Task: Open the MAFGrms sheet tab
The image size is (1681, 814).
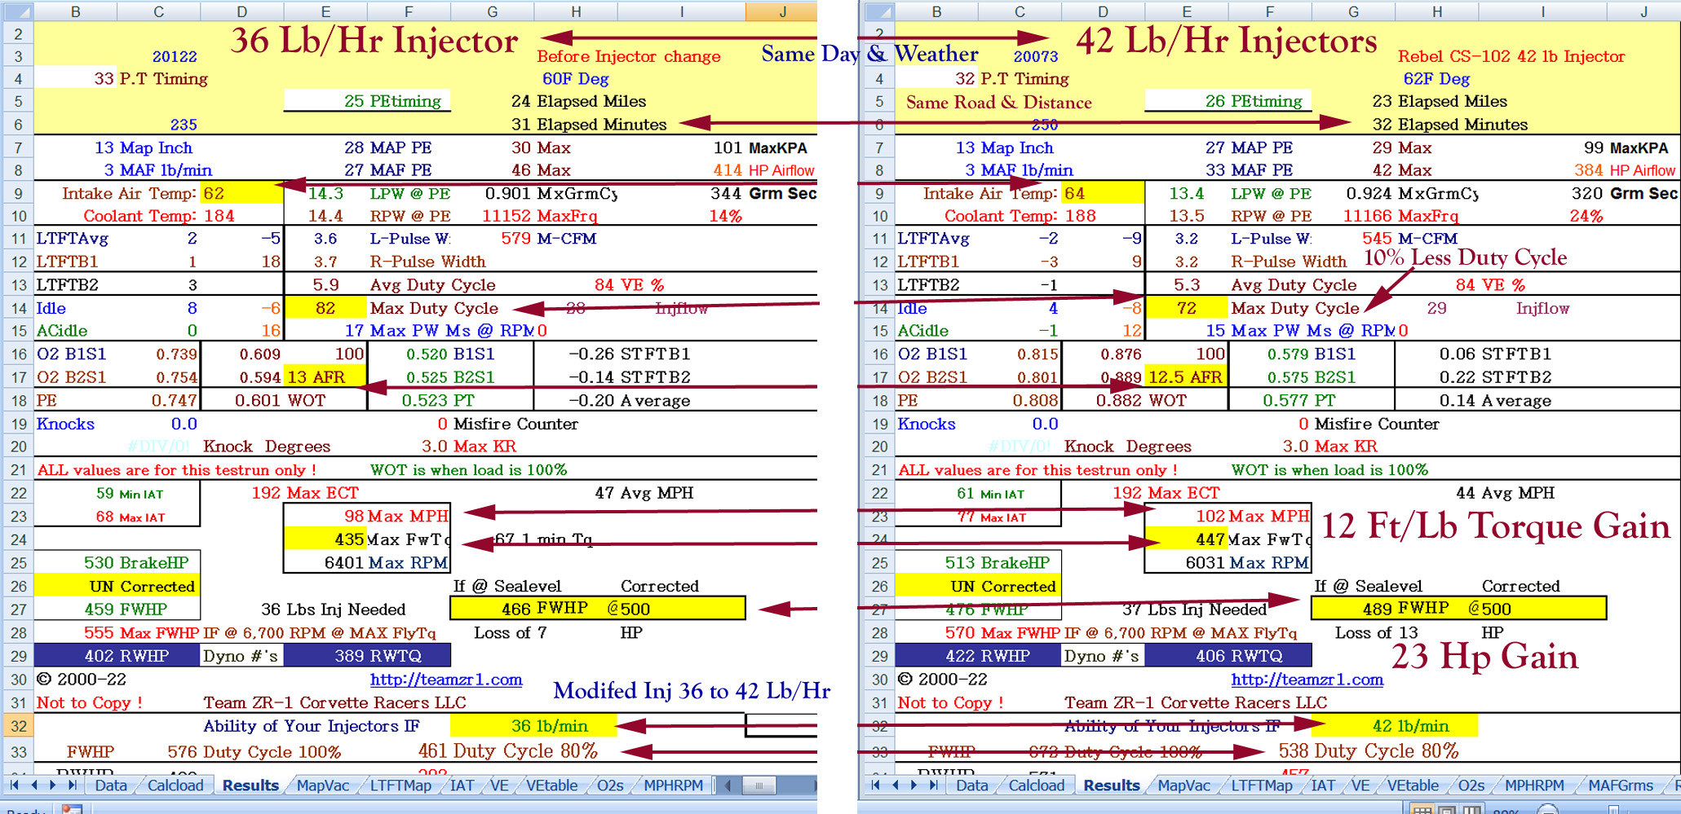Action: point(1620,785)
